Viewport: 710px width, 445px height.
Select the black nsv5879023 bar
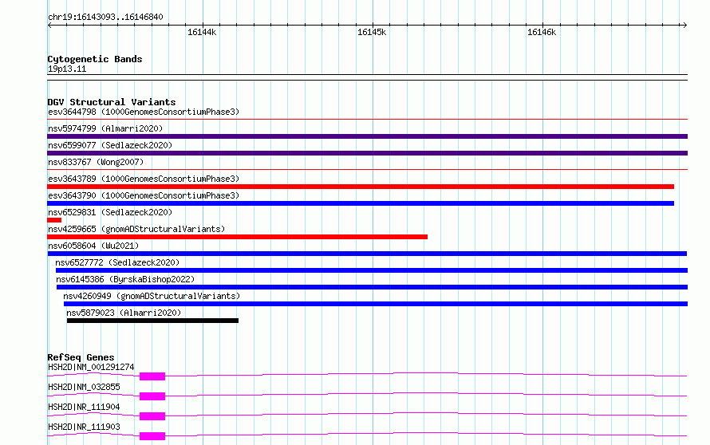[x=152, y=321]
